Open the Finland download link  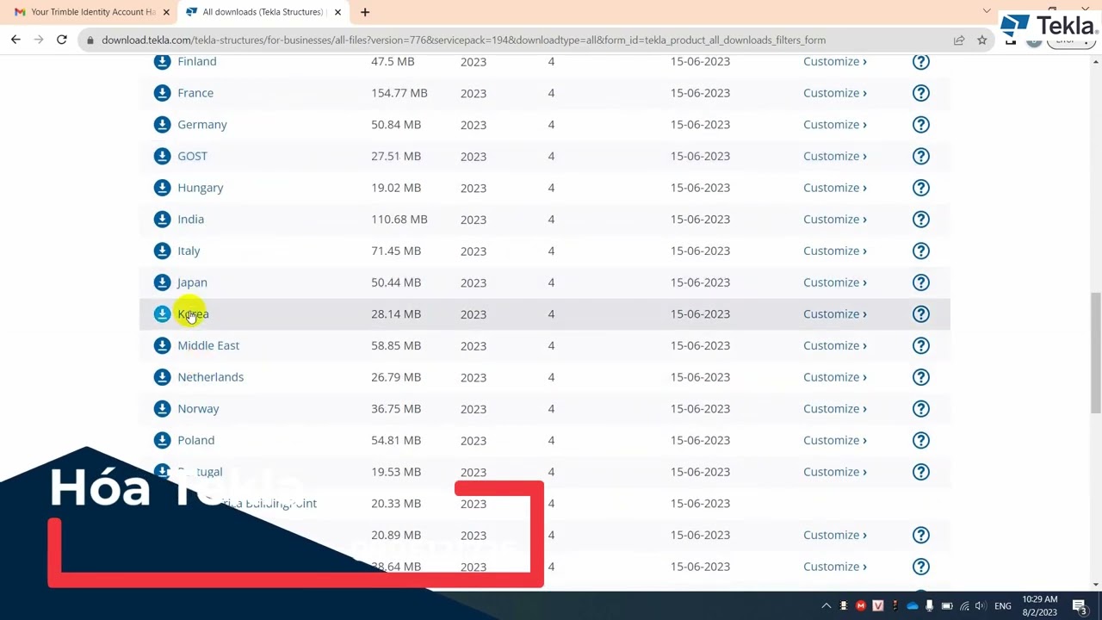[x=197, y=61]
